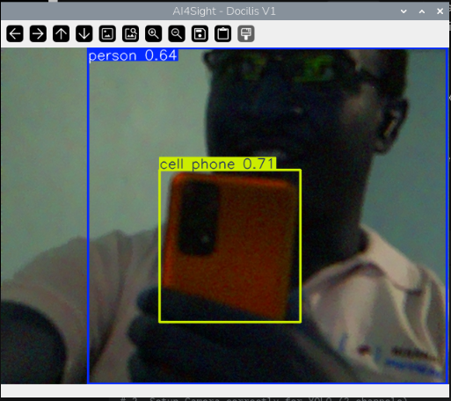
Task: Click the up arrow pan button
Action: pos(62,33)
